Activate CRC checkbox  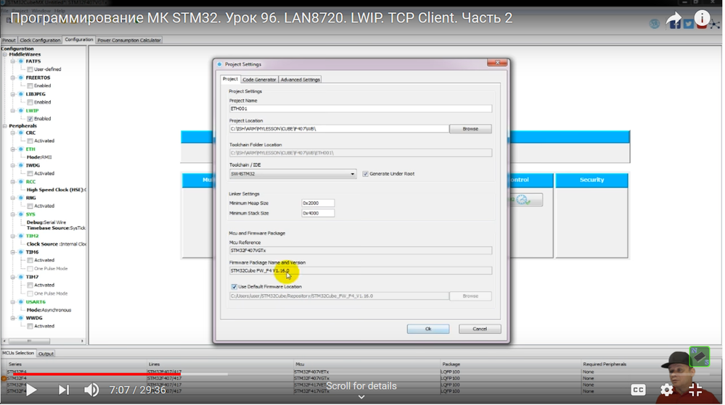tap(30, 141)
